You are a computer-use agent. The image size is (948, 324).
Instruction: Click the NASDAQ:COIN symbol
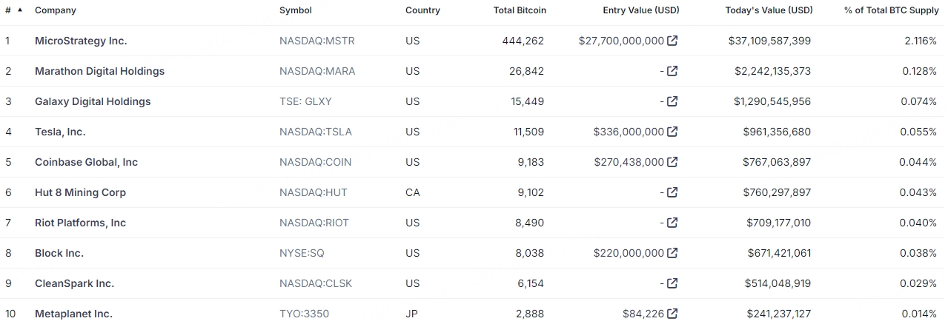click(x=315, y=162)
